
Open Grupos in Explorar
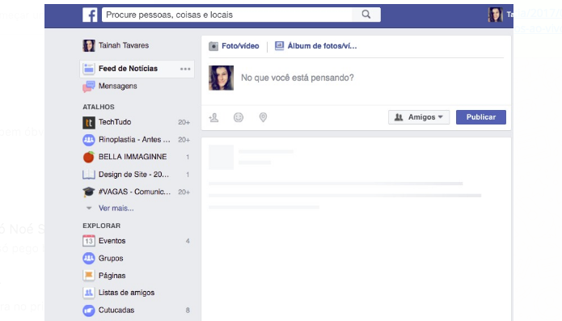pyautogui.click(x=111, y=258)
